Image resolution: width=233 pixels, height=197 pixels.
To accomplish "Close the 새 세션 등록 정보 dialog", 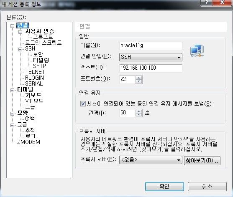I will (x=222, y=3).
